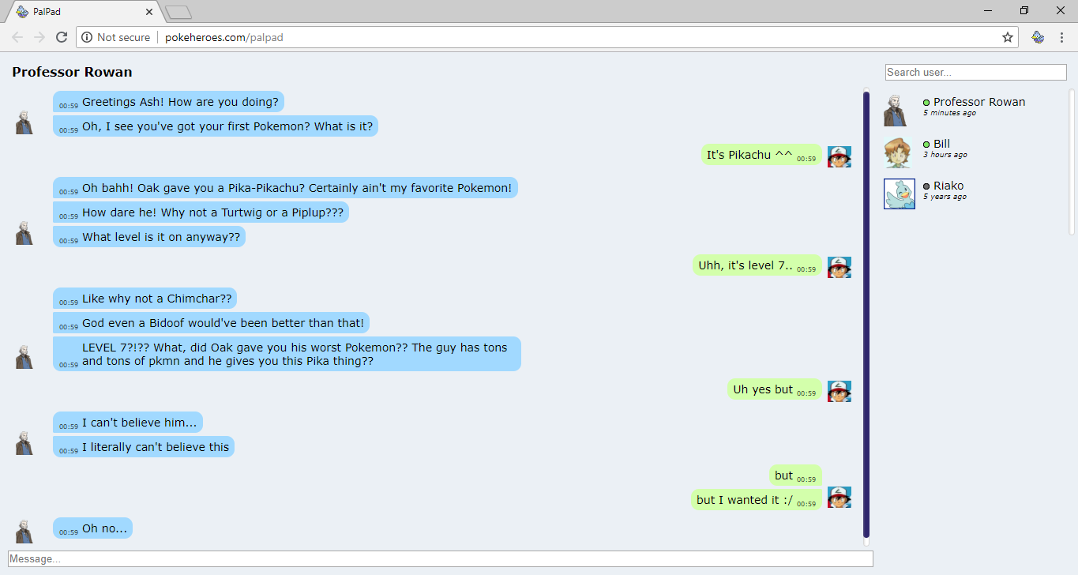Click the message 'Uh yes but'
1078x575 pixels.
coord(775,389)
